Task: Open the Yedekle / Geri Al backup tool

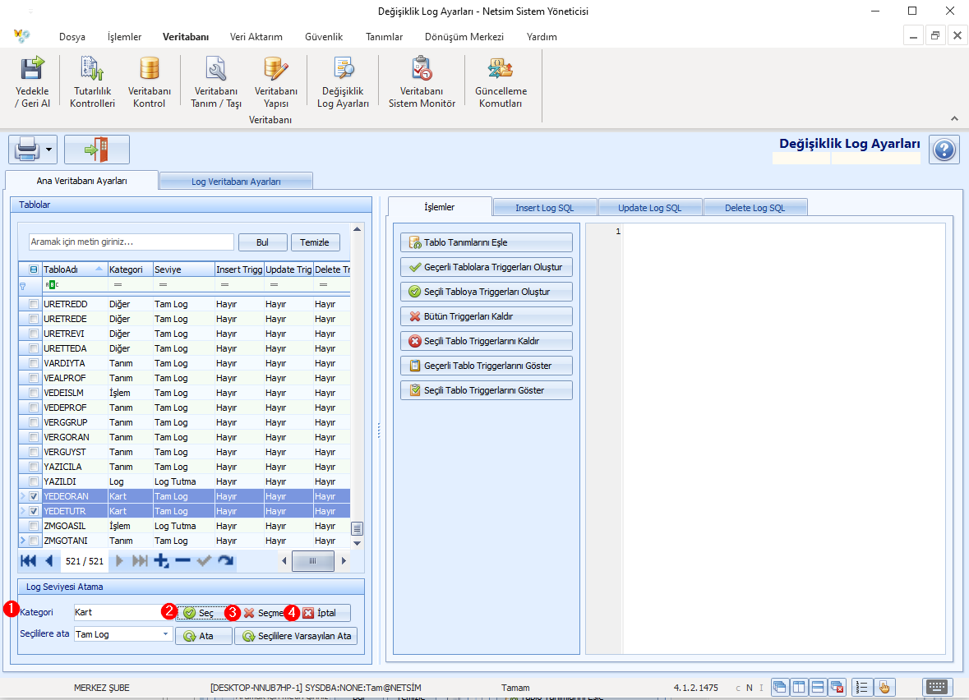Action: click(x=32, y=82)
